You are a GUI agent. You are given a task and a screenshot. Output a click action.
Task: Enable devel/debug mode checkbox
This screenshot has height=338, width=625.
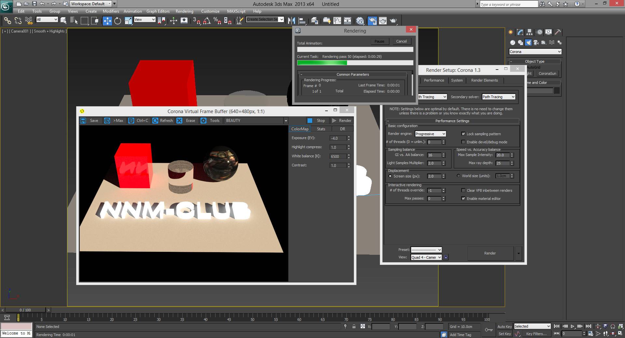463,142
